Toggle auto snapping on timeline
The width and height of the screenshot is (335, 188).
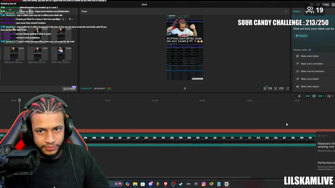[x=314, y=96]
